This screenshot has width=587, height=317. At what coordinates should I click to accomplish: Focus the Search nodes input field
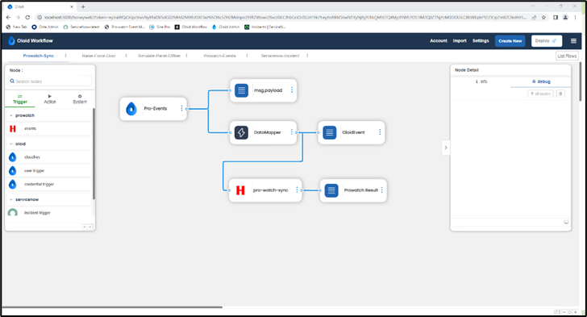pos(50,81)
